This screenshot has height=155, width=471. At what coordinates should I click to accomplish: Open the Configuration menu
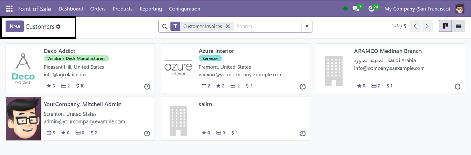(x=185, y=9)
